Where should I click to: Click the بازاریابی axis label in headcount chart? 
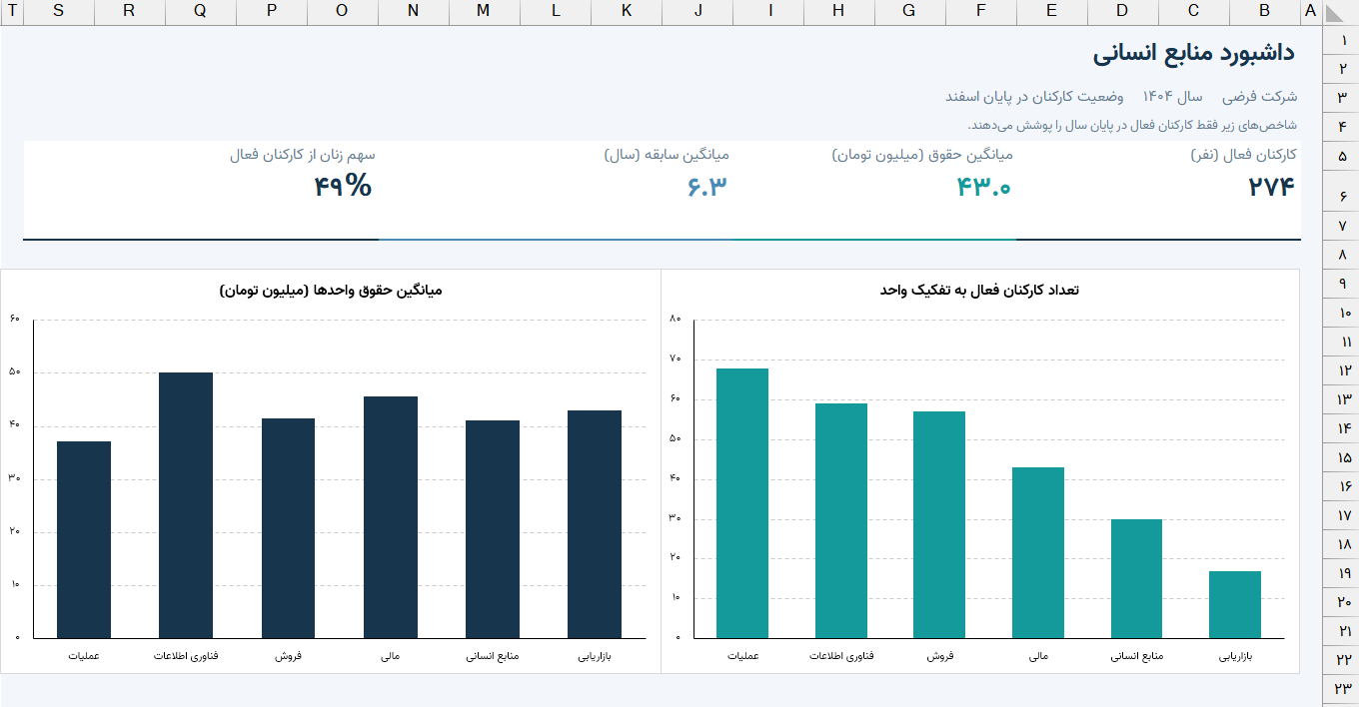click(1235, 656)
